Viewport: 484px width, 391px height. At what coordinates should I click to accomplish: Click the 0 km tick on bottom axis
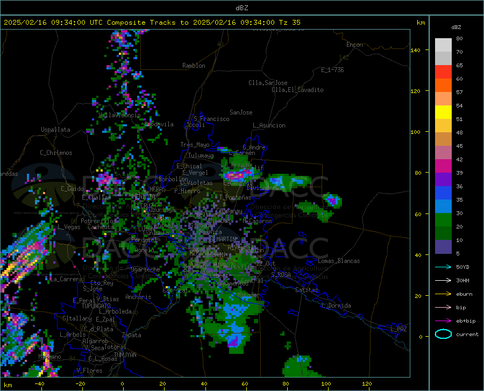pyautogui.click(x=123, y=383)
